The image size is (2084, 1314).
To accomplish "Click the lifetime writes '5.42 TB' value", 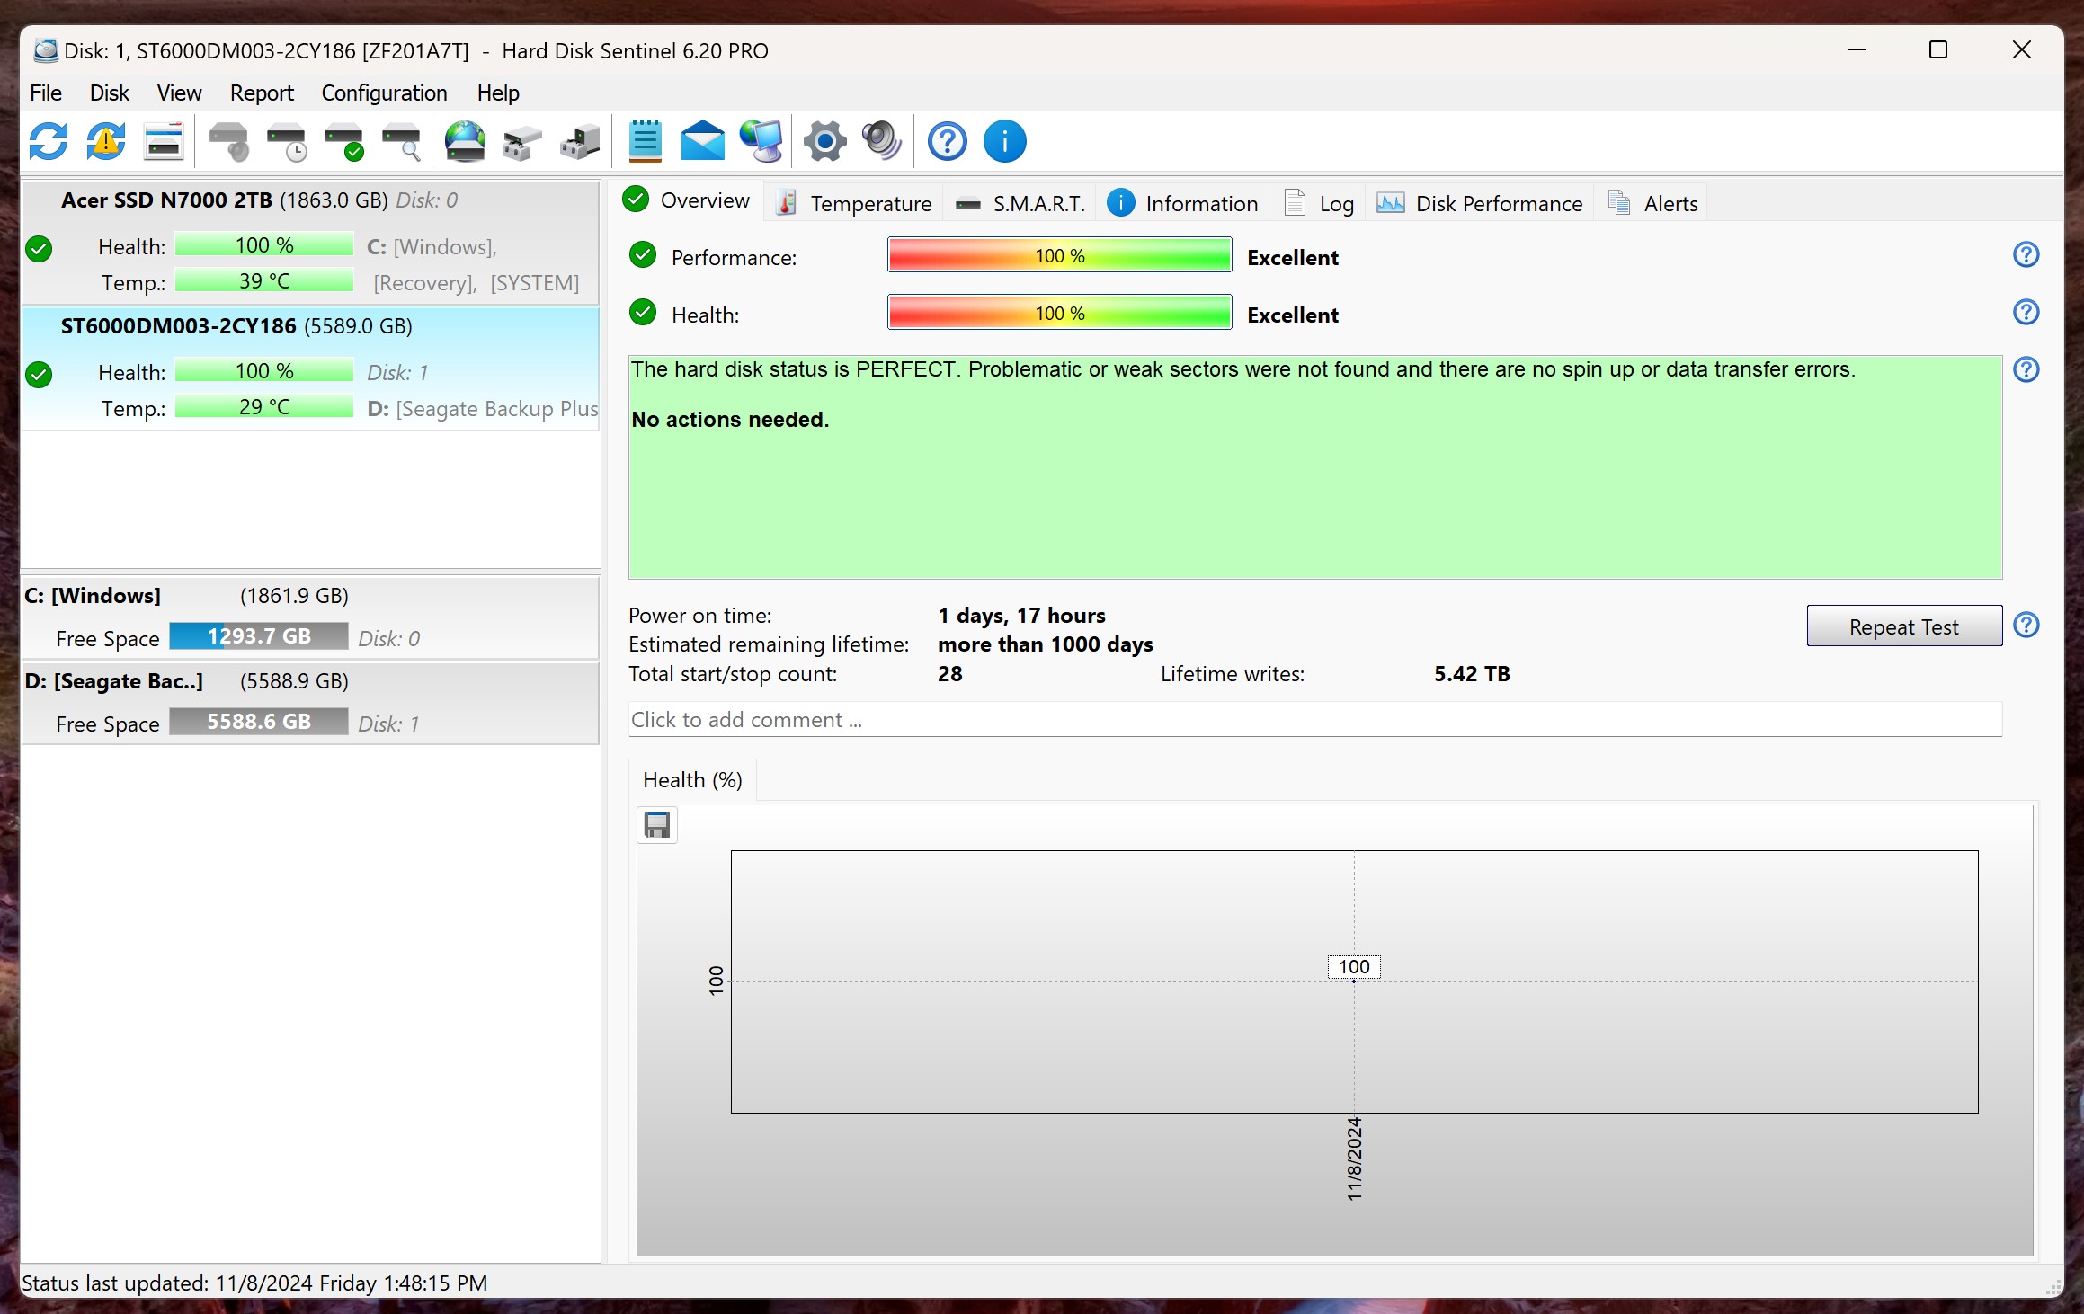I will coord(1472,674).
